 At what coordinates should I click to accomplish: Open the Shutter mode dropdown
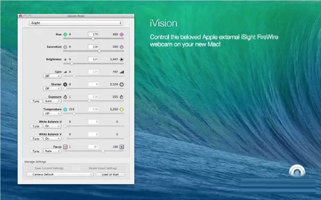[x=52, y=89]
